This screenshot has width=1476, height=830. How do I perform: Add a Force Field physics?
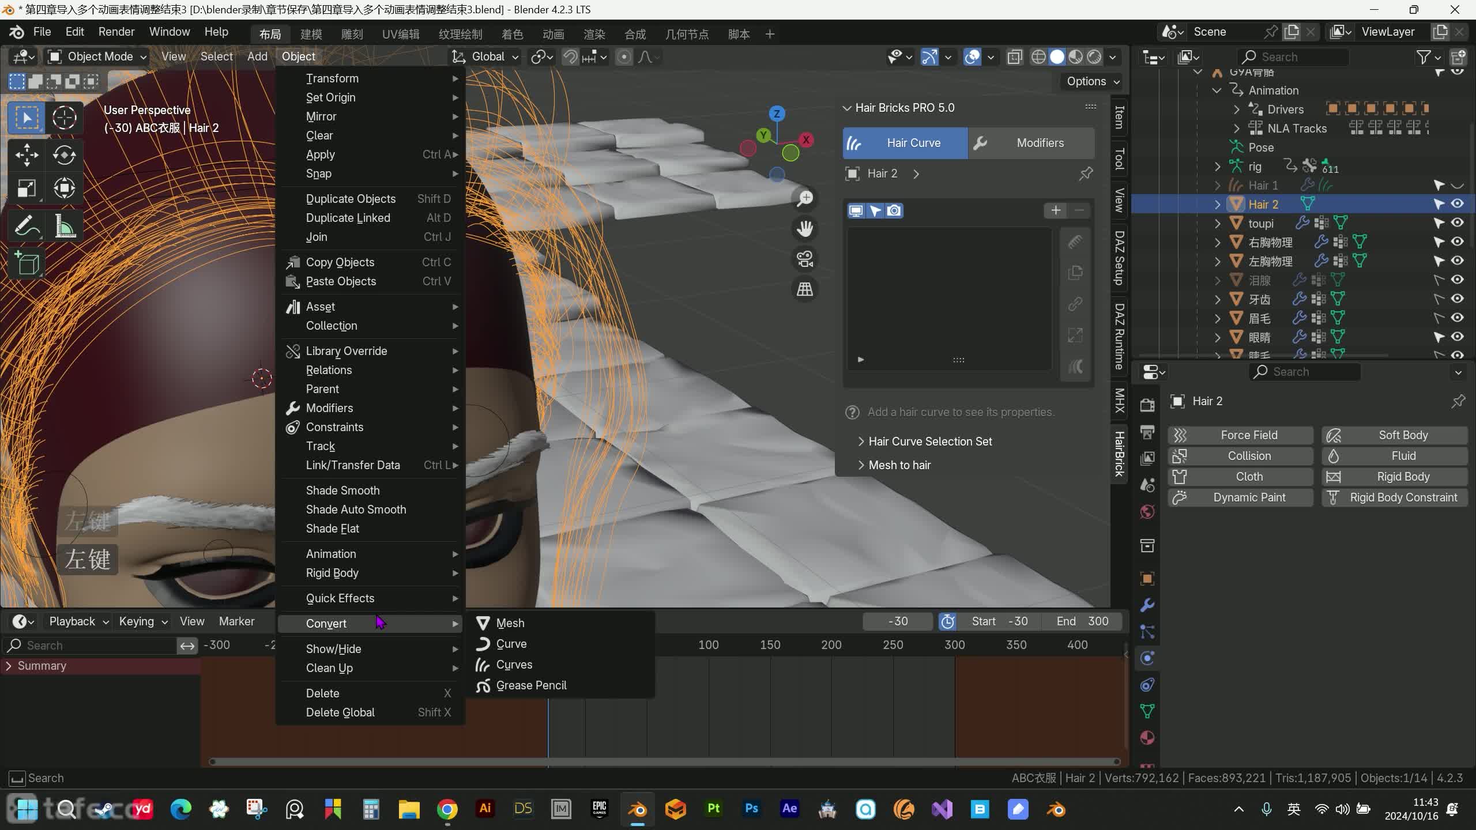(x=1241, y=435)
